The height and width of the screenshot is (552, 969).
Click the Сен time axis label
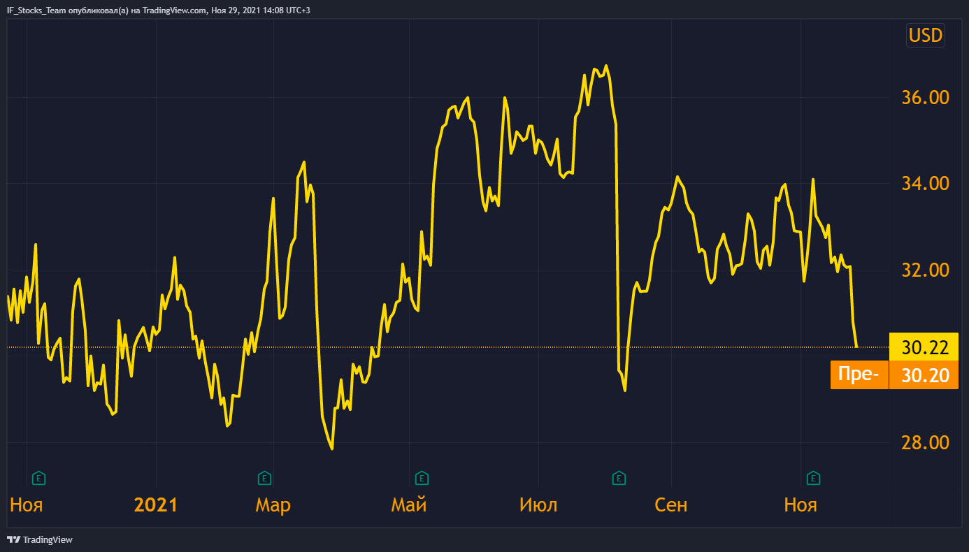[671, 505]
